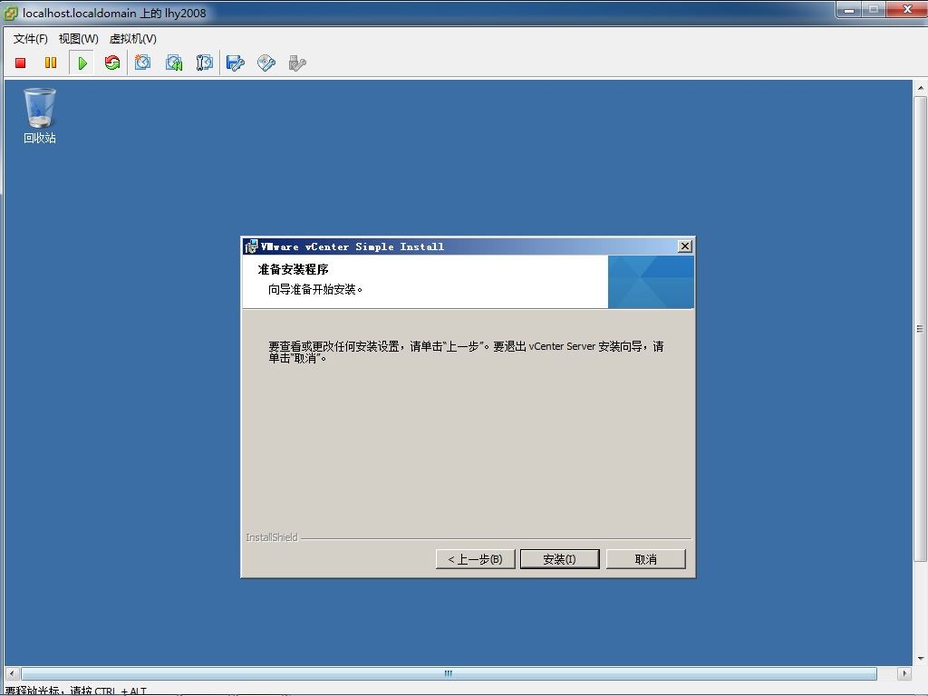The image size is (928, 696).
Task: Click the 向导准备开始安装。 text
Action: [315, 289]
